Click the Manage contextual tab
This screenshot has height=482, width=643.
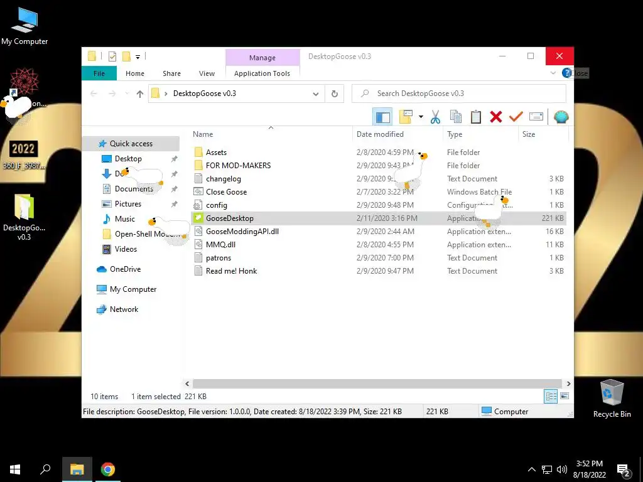pyautogui.click(x=262, y=58)
